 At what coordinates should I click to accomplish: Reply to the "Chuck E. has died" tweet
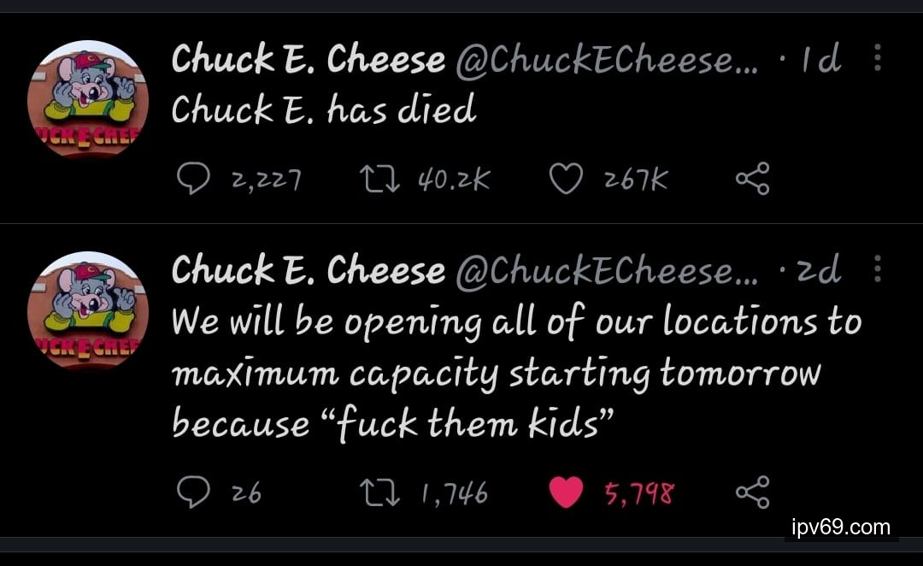pyautogui.click(x=193, y=180)
